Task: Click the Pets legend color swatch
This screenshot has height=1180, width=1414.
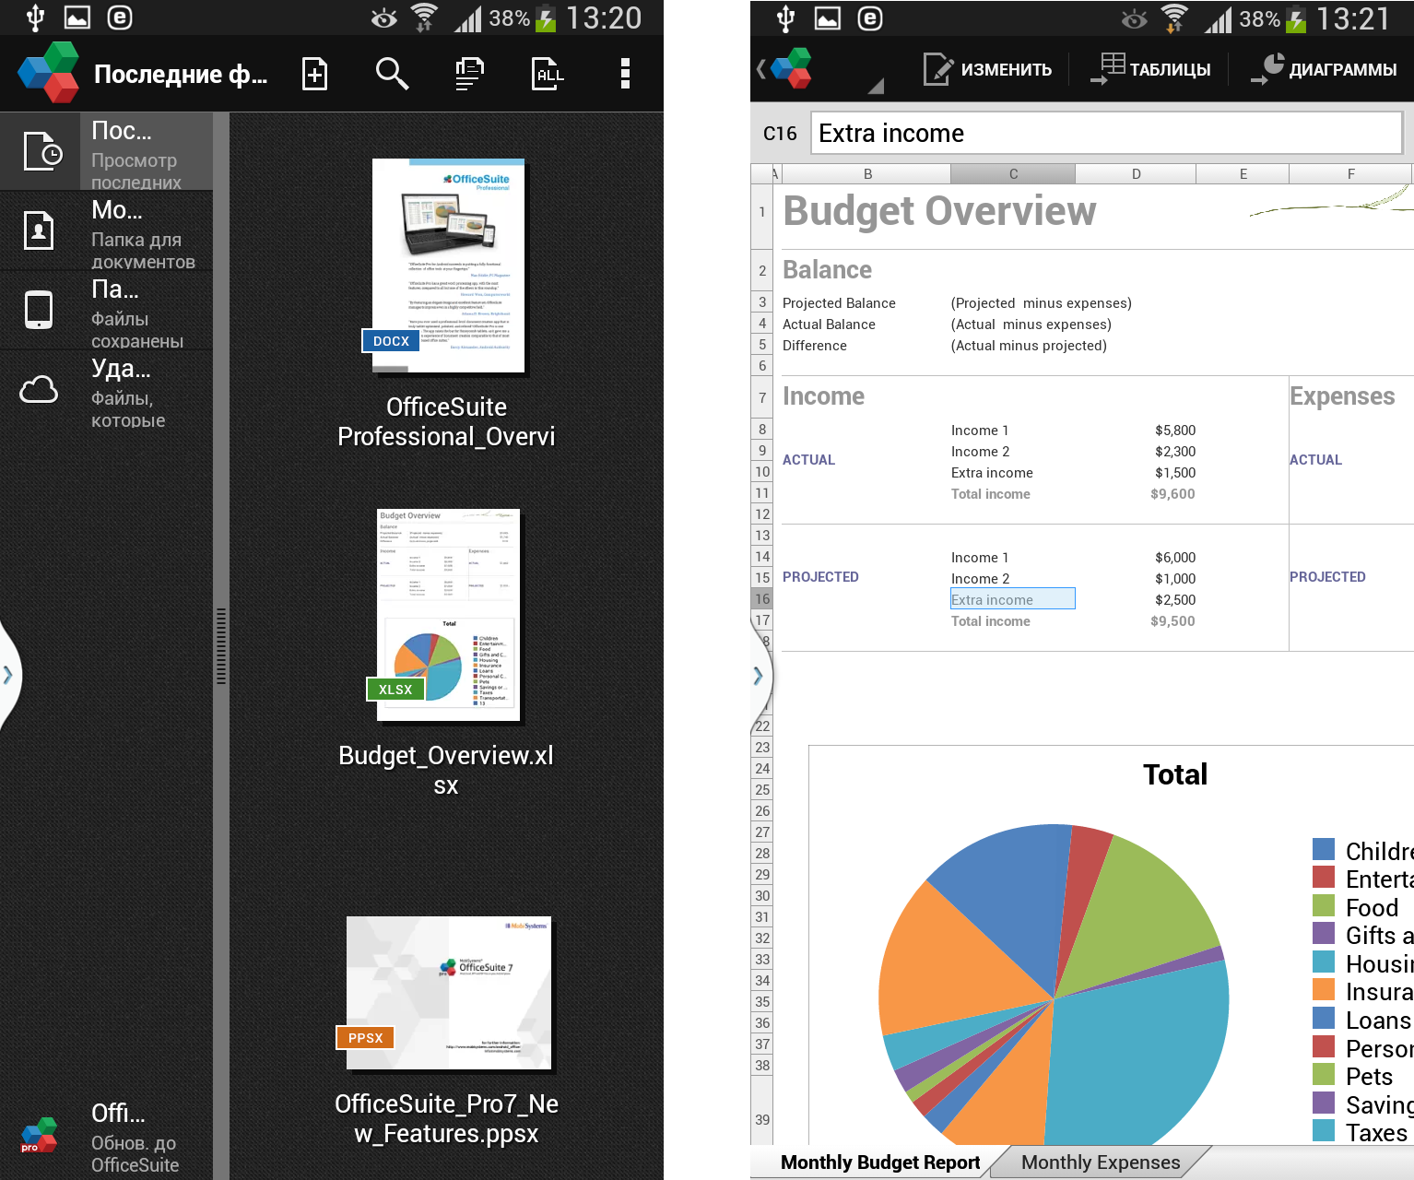Action: [1324, 1074]
